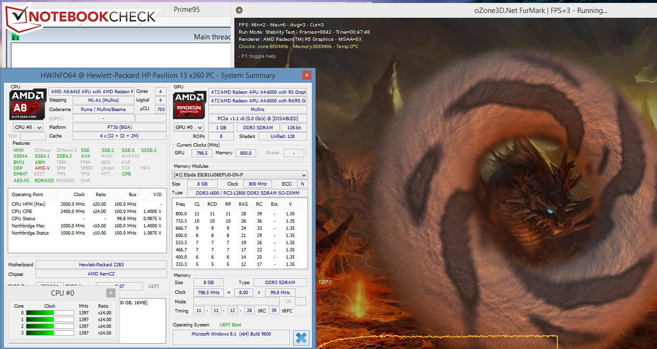Close the HWiNFO64 System Summary window

306,75
